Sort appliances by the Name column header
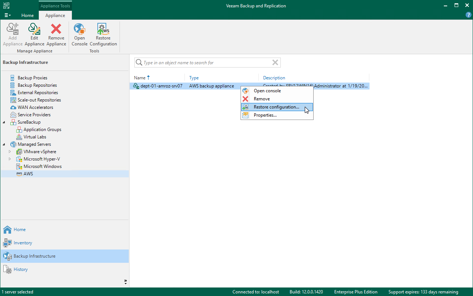The height and width of the screenshot is (296, 473). 141,78
